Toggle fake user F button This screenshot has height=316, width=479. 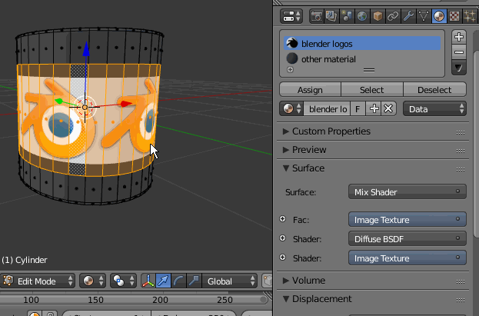click(358, 109)
